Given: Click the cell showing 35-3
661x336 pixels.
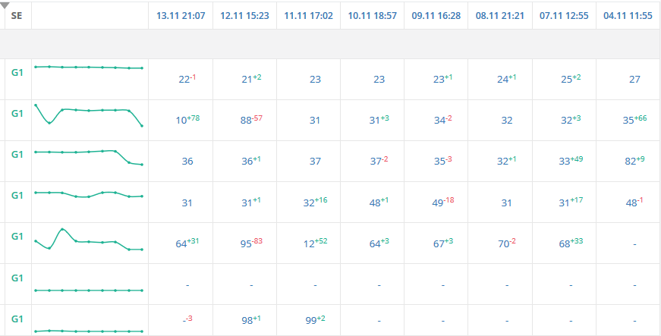Looking at the screenshot, I should (442, 161).
